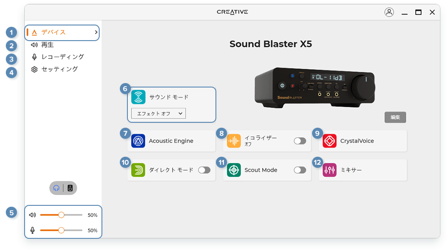Open the セッティング settings page
The image size is (447, 250).
(59, 69)
